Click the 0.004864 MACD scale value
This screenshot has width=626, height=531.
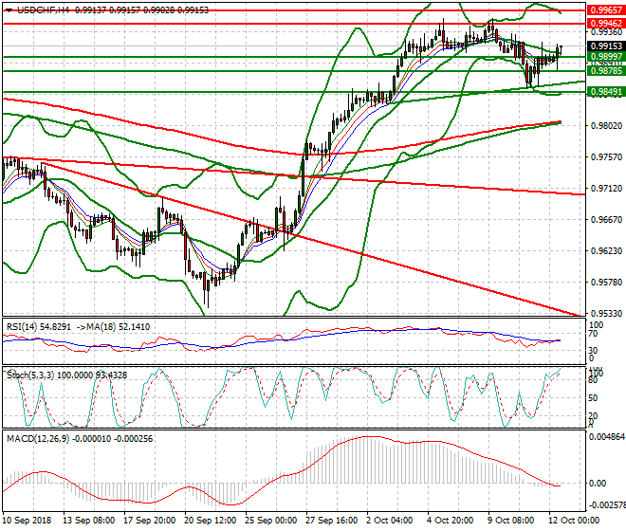[x=607, y=437]
